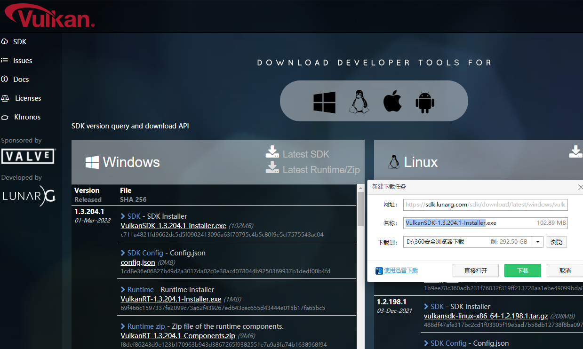Image resolution: width=583 pixels, height=349 pixels.
Task: Click the 01-Mar-2022 release date
Action: tap(93, 220)
